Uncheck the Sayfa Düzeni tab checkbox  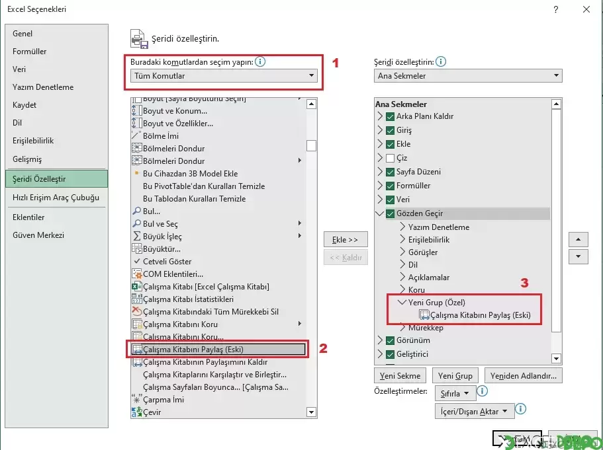(x=390, y=172)
